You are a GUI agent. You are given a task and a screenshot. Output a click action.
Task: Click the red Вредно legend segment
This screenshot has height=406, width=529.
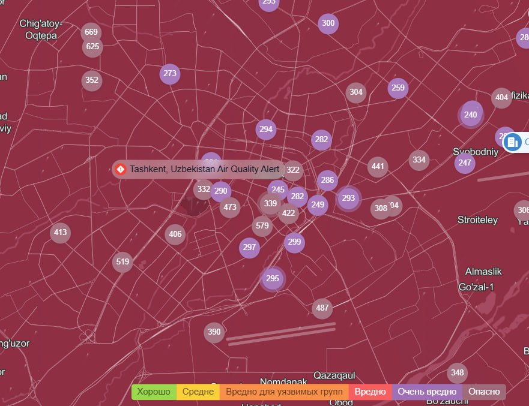(x=370, y=392)
